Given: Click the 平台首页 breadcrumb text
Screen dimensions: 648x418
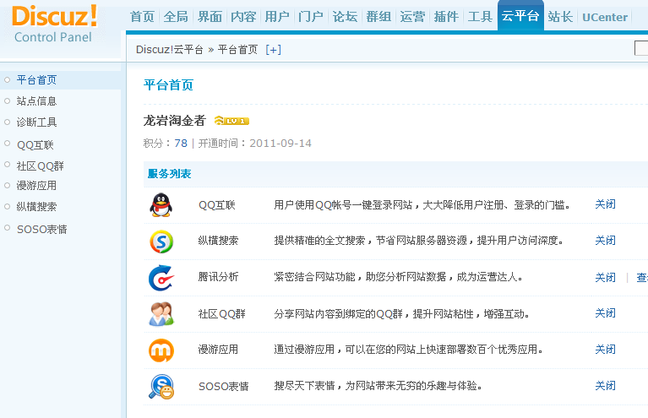Looking at the screenshot, I should click(237, 50).
